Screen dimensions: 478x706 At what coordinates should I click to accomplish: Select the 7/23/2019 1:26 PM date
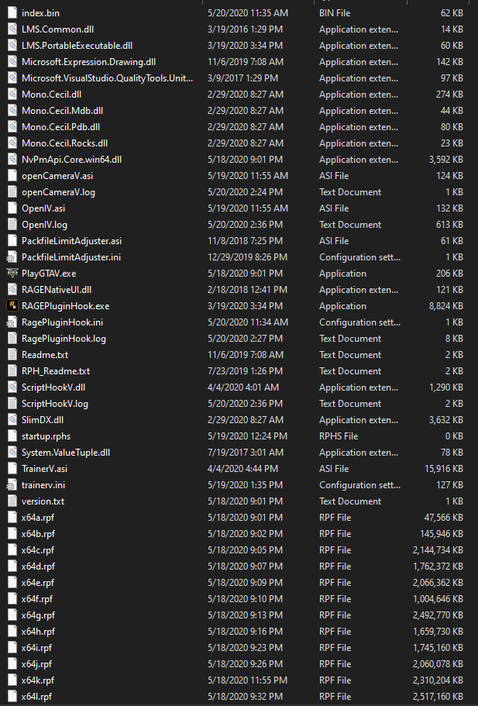246,371
